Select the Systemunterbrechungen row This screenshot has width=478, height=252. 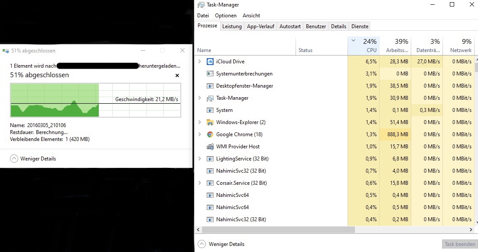335,74
